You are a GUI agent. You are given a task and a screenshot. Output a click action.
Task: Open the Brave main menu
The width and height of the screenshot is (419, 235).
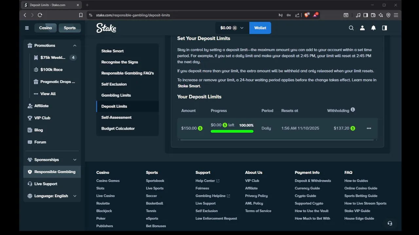tap(396, 15)
